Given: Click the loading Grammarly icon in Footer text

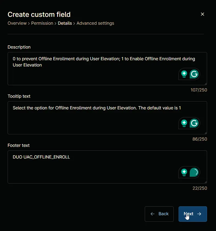Looking at the screenshot, I should coord(194,172).
